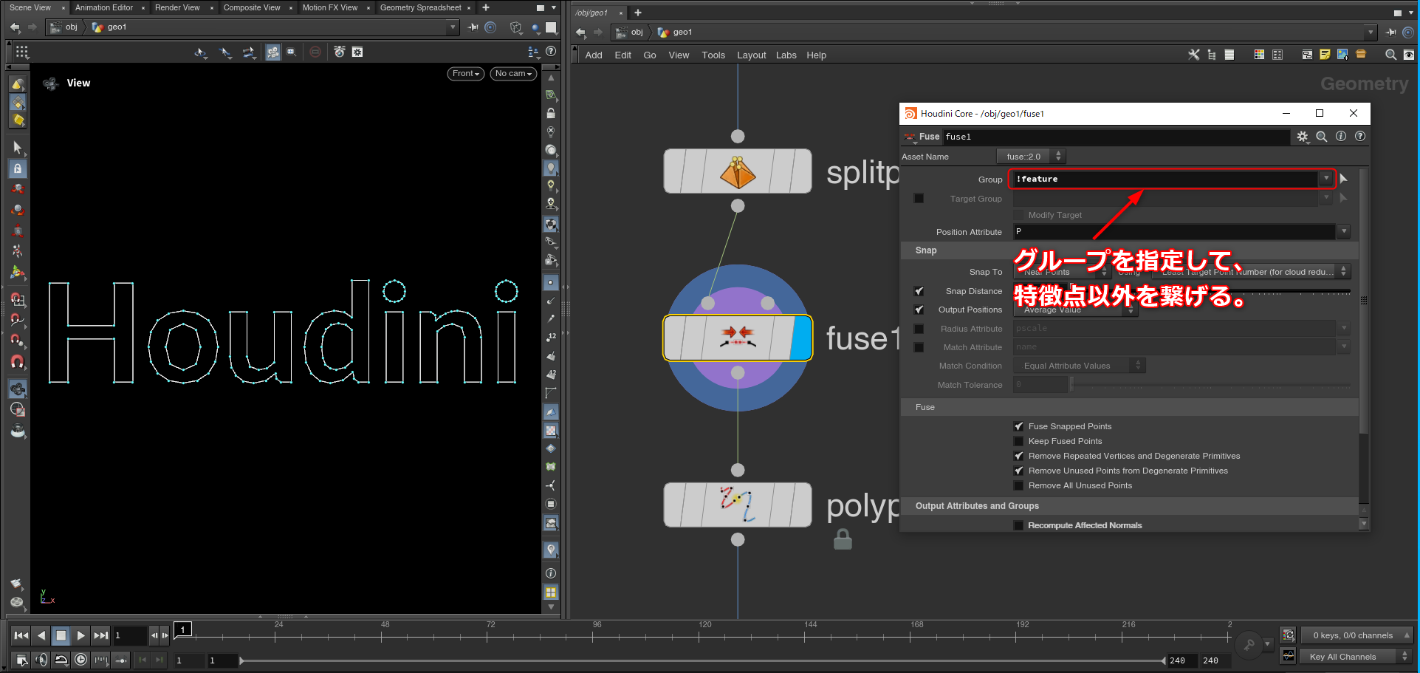Viewport: 1420px width, 673px height.
Task: Click the play backward button
Action: (41, 635)
